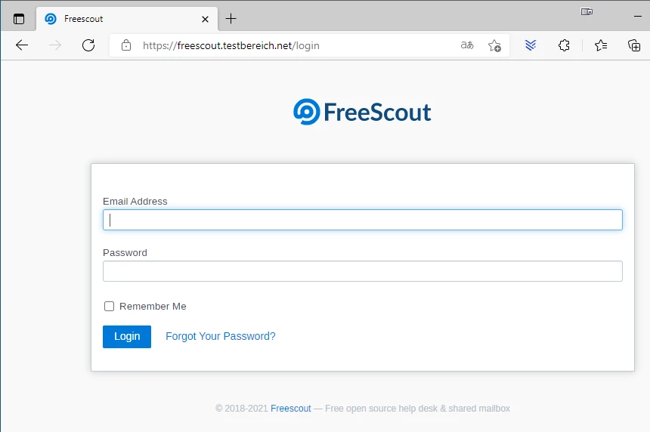Open the Forgot Your Password link
This screenshot has height=432, width=650.
point(221,336)
